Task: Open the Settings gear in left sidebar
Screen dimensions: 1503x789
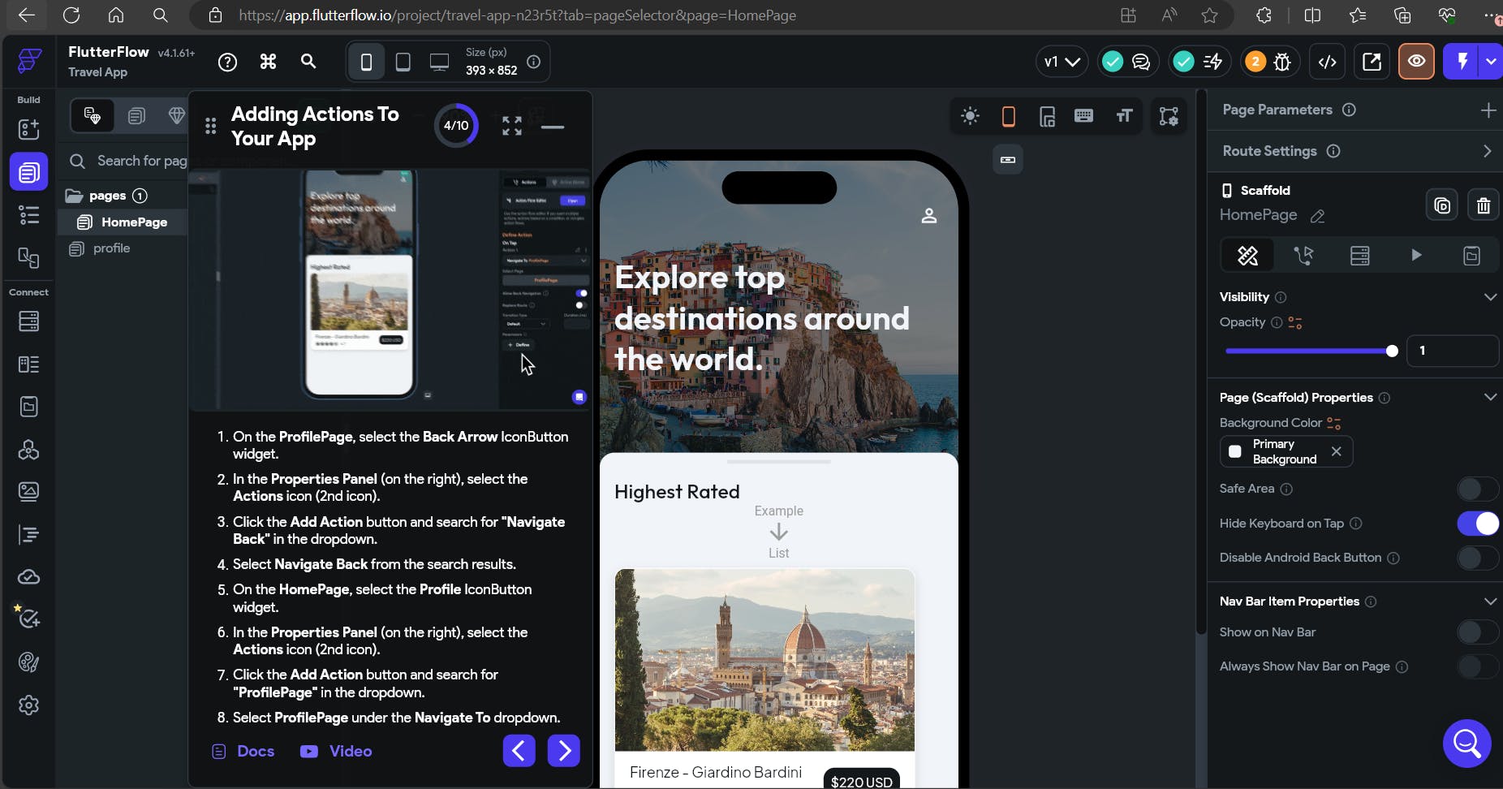Action: [28, 705]
